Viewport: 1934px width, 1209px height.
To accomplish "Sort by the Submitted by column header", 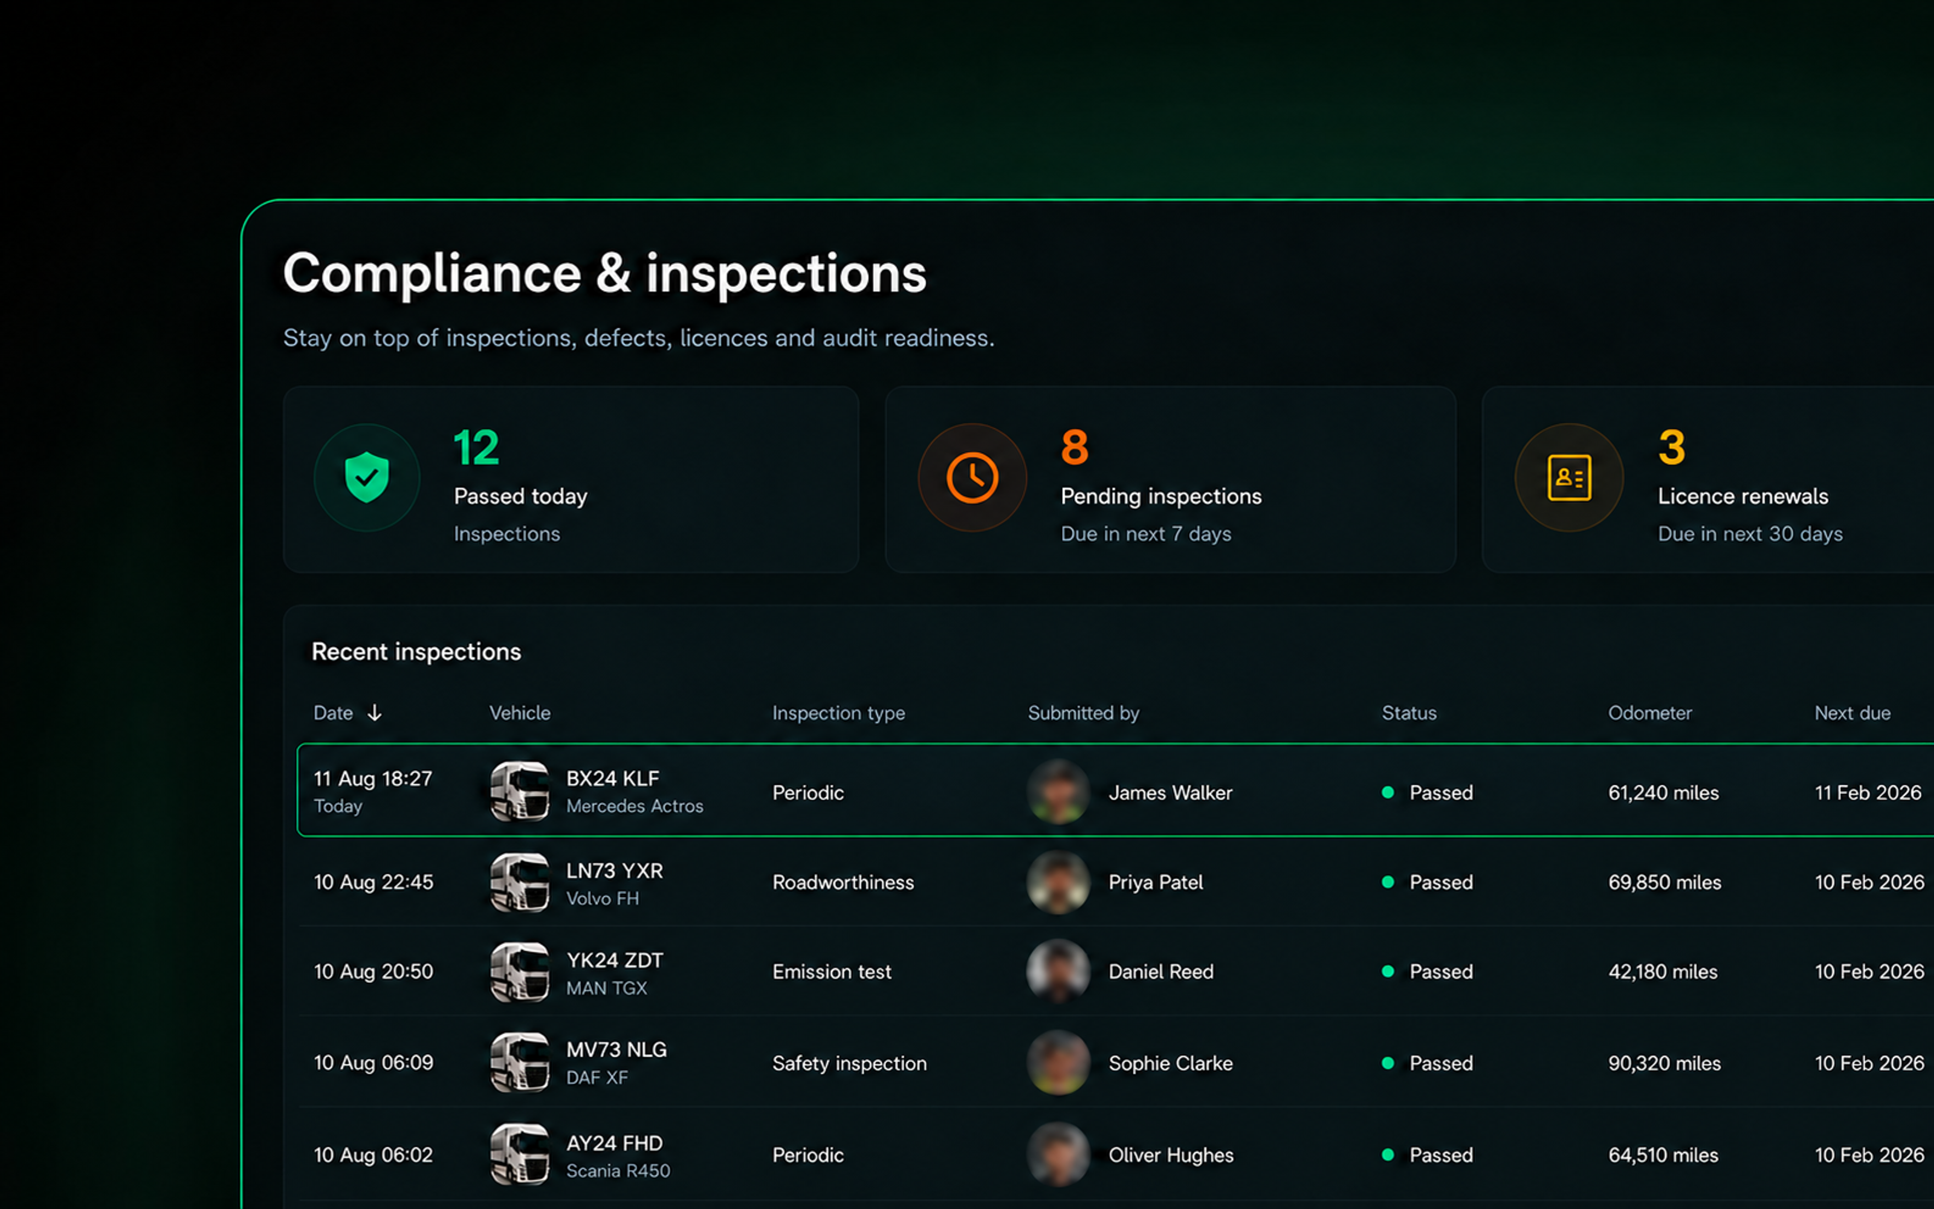I will click(x=1083, y=712).
